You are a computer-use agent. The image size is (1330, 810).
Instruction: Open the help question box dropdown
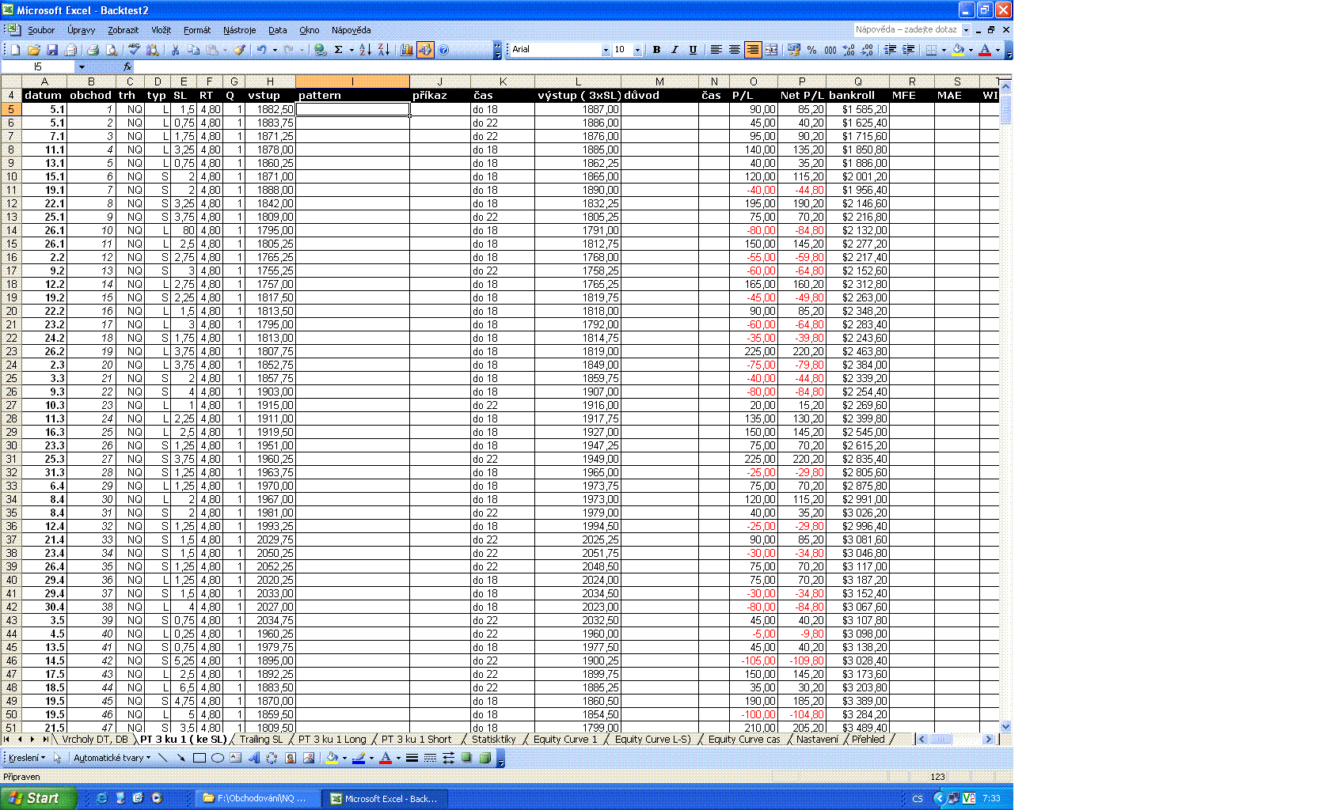coord(966,30)
